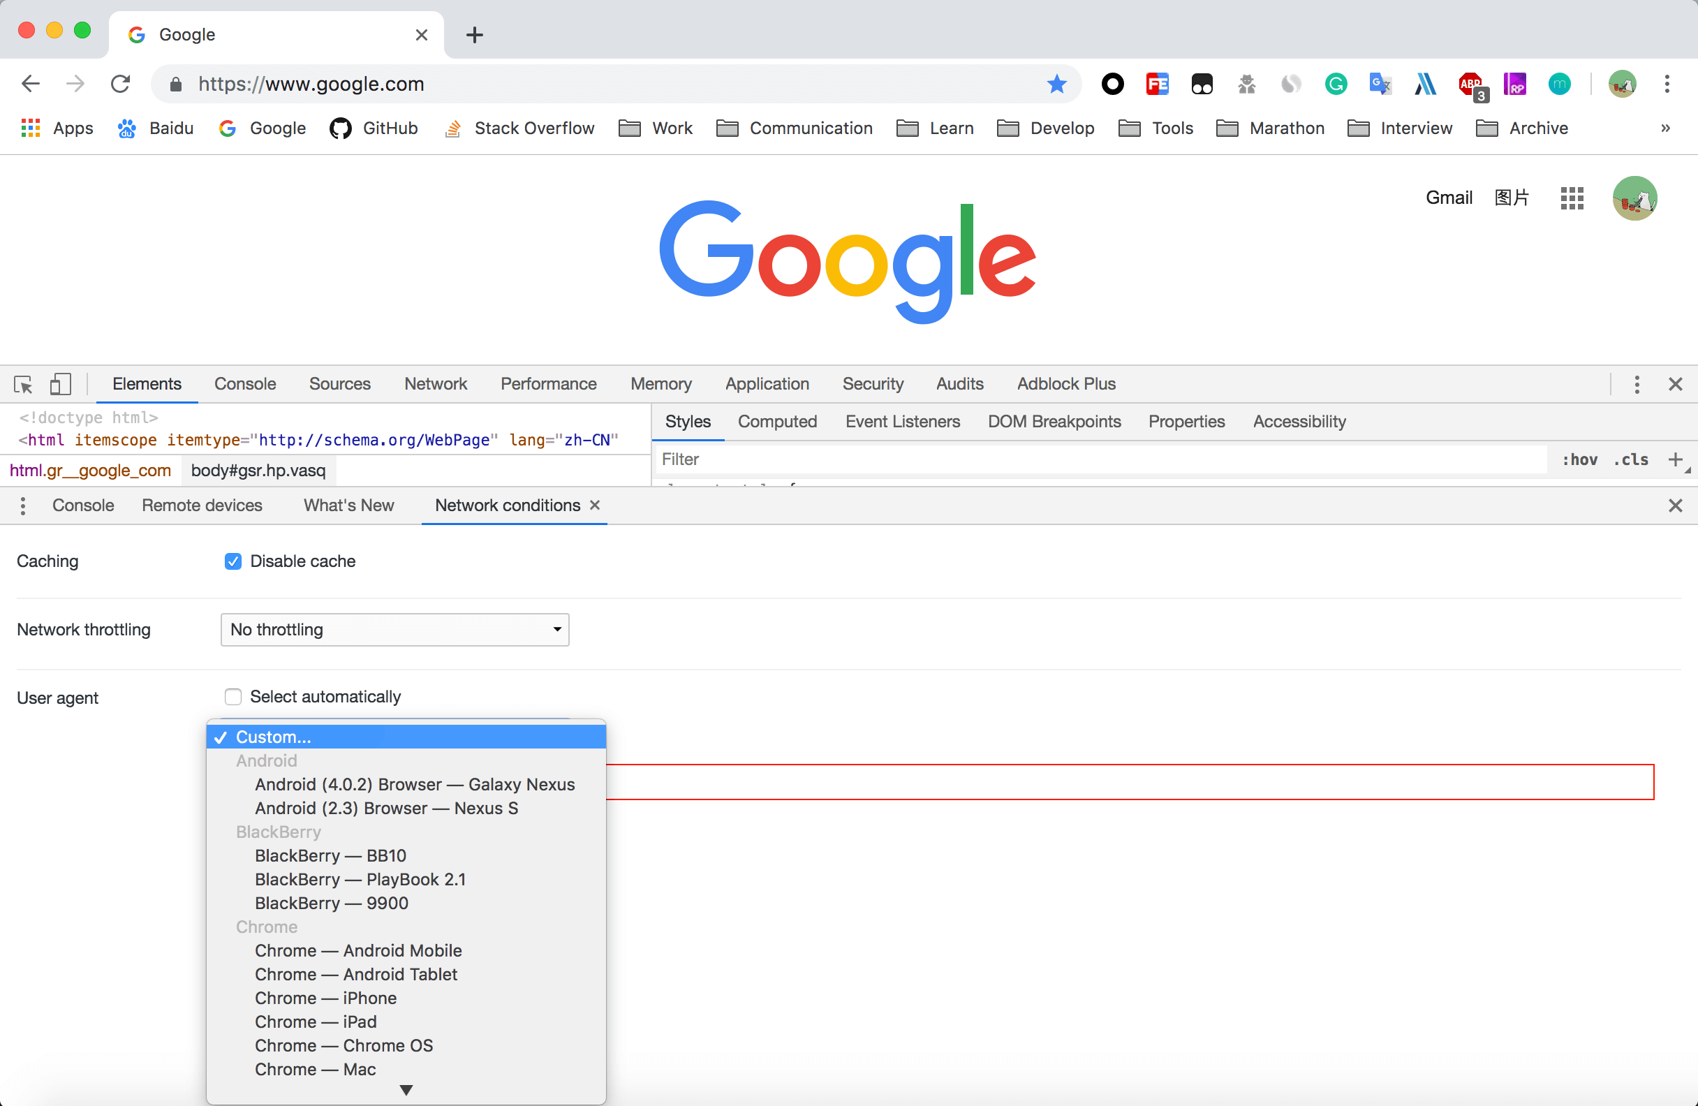This screenshot has width=1698, height=1106.
Task: Click the bookmark star in address bar
Action: (1056, 84)
